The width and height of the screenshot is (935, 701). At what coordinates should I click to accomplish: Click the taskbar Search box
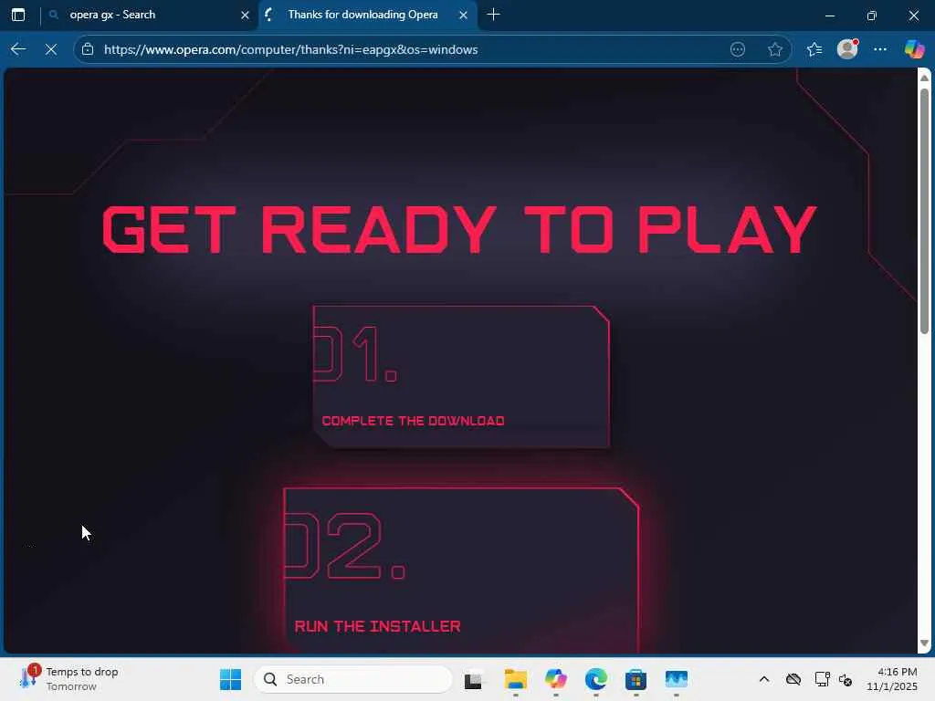click(x=353, y=679)
